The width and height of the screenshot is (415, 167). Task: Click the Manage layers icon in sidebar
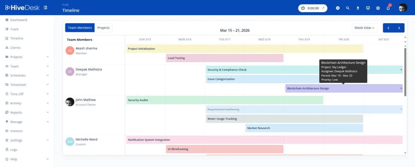[7, 122]
